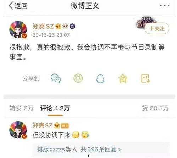Tap the crown membership badge beside 郑爽SZ
This screenshot has width=177, height=158.
click(59, 26)
